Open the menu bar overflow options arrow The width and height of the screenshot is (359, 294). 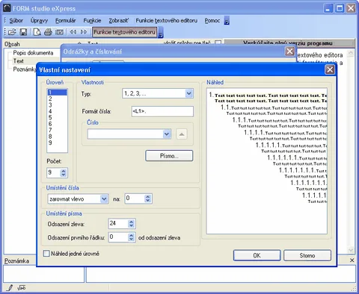(x=227, y=21)
